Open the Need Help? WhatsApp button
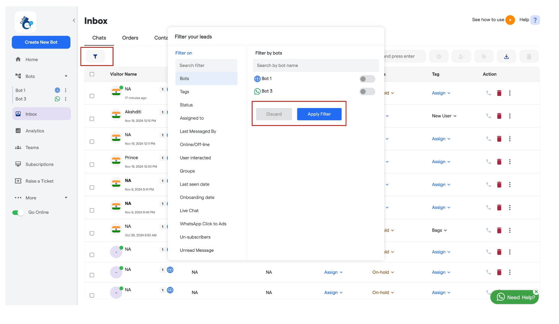This screenshot has width=559, height=324. (x=514, y=297)
